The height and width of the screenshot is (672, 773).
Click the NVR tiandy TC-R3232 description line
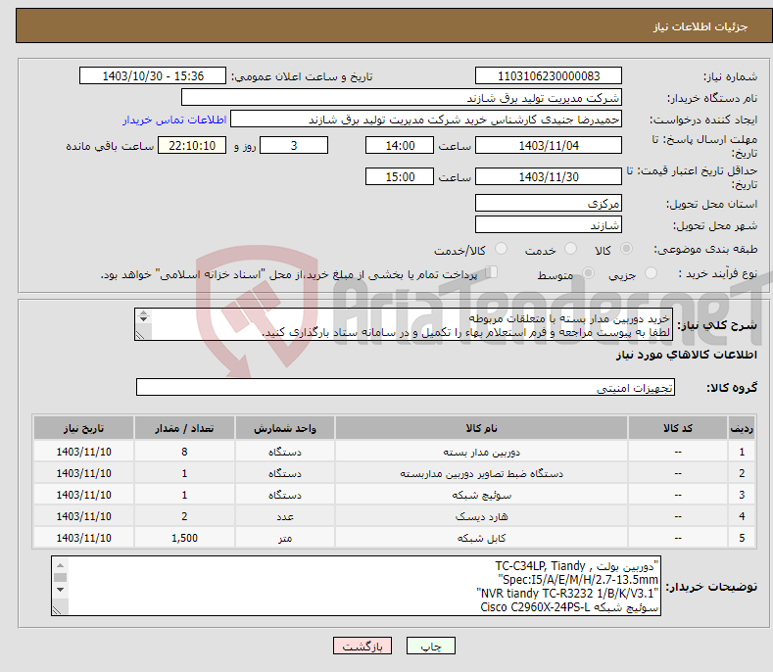567,593
